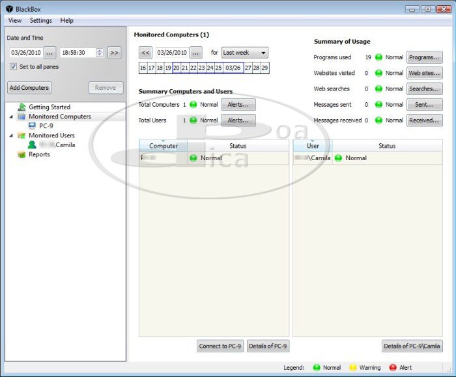The width and height of the screenshot is (456, 377).
Task: Open the Help menu
Action: 67,21
